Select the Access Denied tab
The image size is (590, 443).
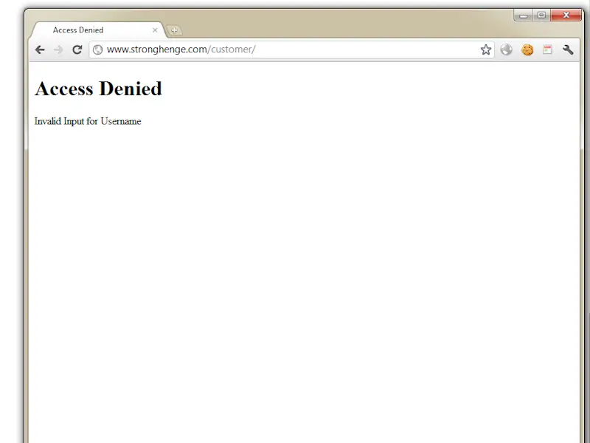(x=98, y=30)
